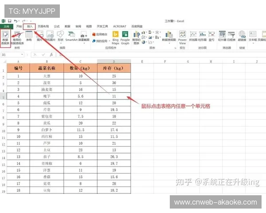
Task: Insert a Picture (图片) from file
Action: coord(40,36)
